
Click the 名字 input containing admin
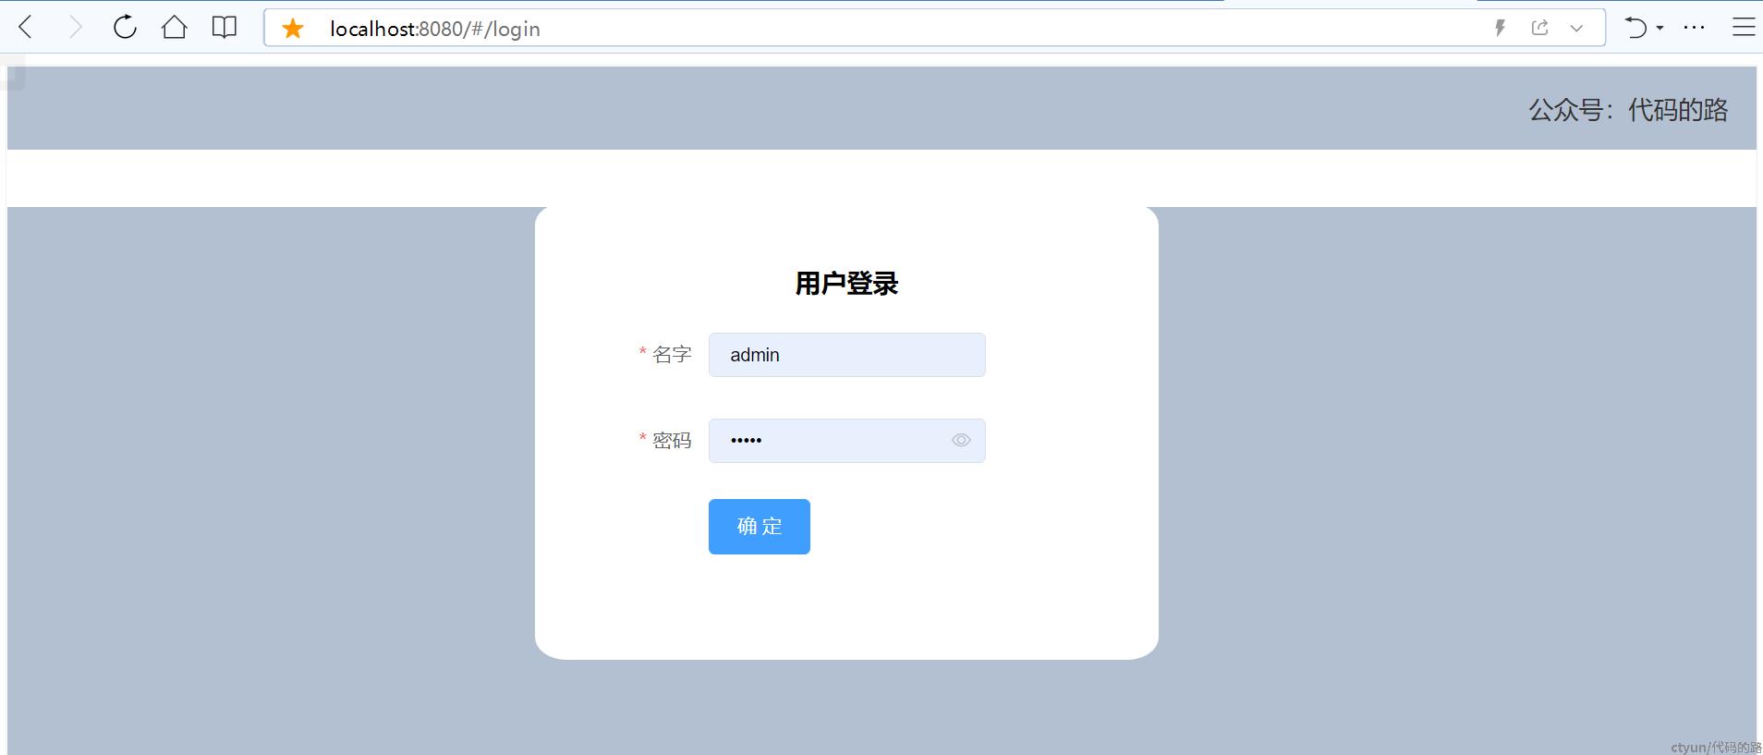coord(846,355)
